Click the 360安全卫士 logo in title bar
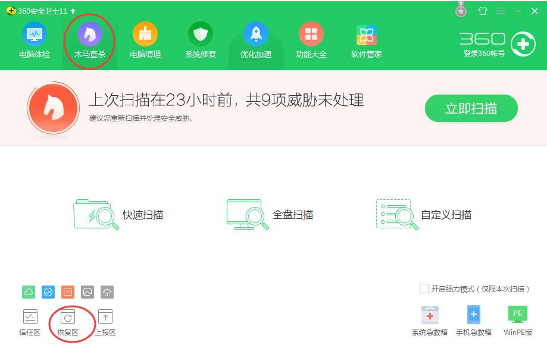This screenshot has width=547, height=345. click(x=11, y=11)
